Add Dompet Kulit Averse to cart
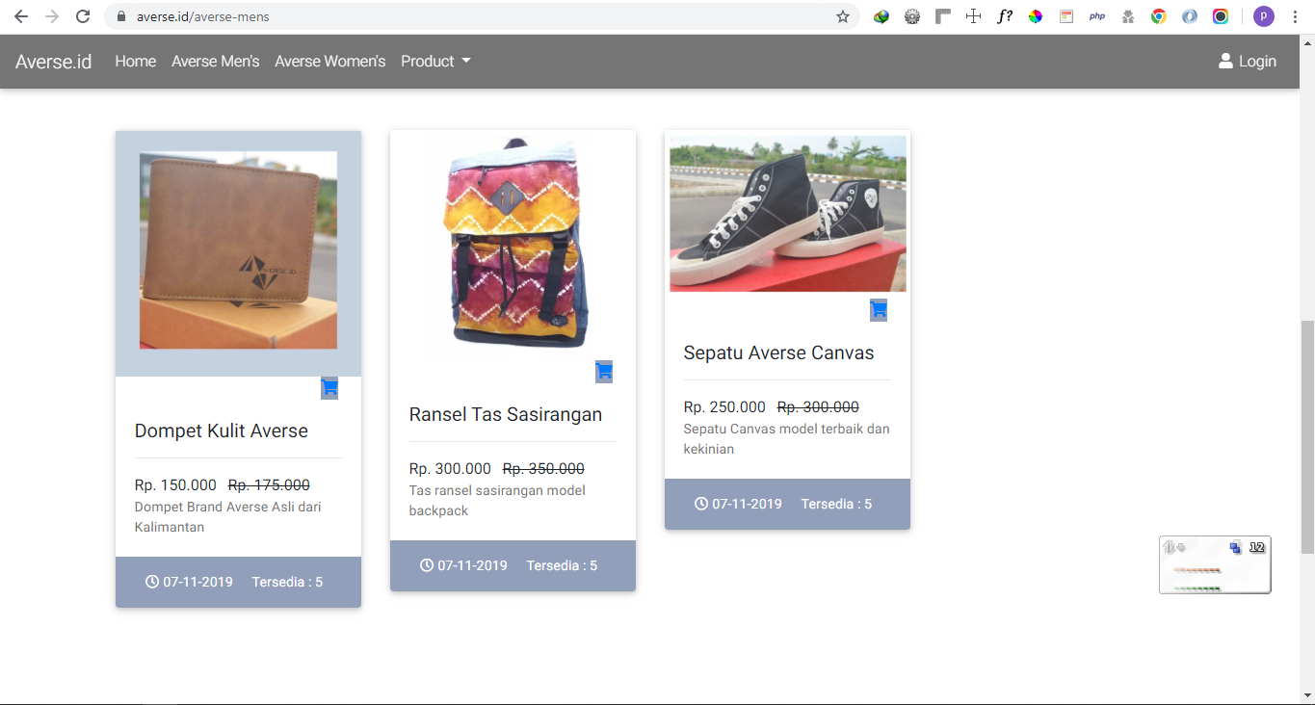The width and height of the screenshot is (1315, 705). click(329, 388)
